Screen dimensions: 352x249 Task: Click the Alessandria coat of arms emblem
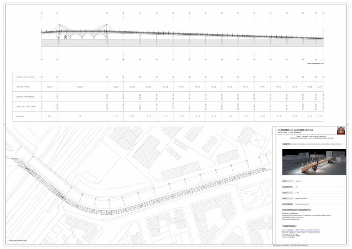point(341,131)
